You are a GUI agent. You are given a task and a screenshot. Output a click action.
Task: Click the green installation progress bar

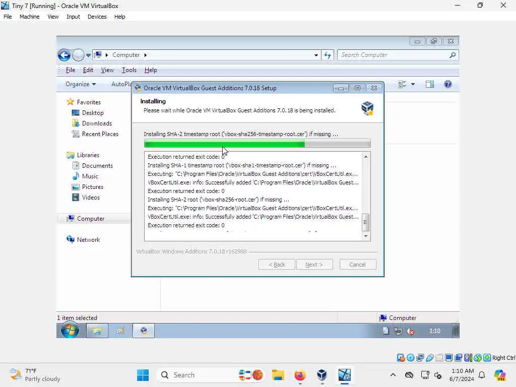coord(257,143)
